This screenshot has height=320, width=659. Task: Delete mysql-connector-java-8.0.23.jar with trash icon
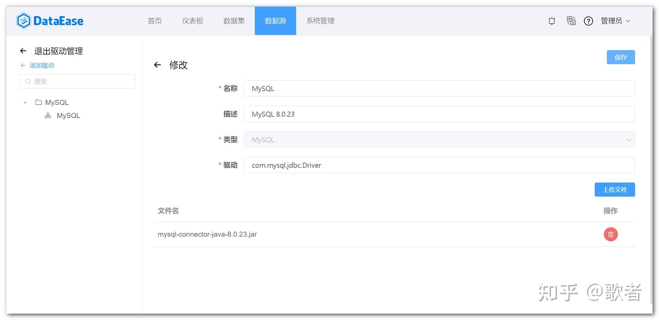click(611, 234)
